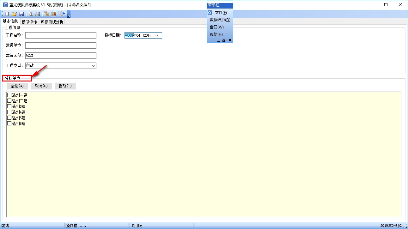Click the bar chart analysis icon

tap(54, 14)
